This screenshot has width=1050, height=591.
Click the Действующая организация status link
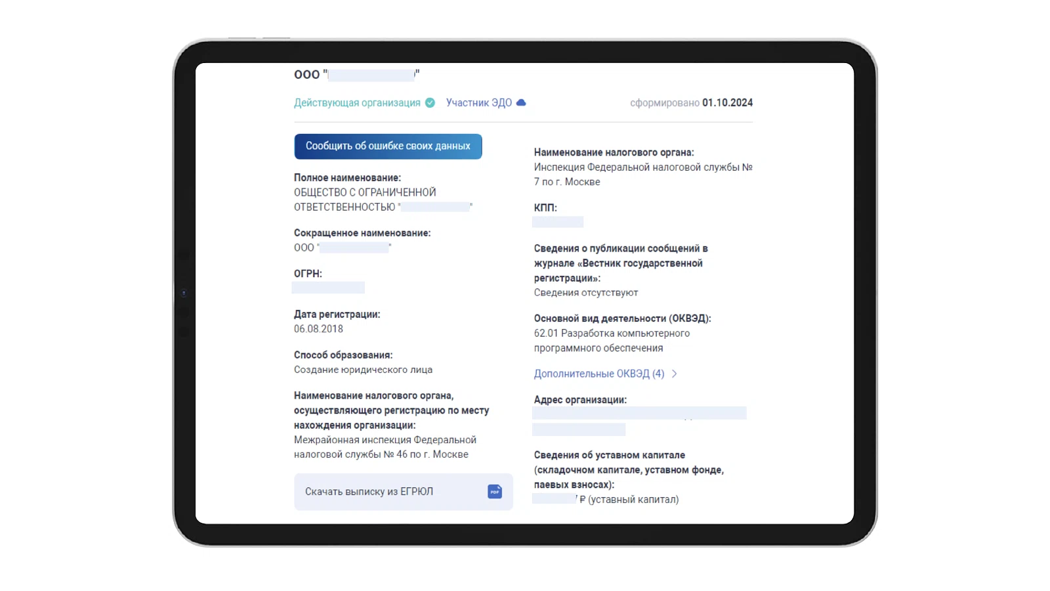tap(357, 102)
